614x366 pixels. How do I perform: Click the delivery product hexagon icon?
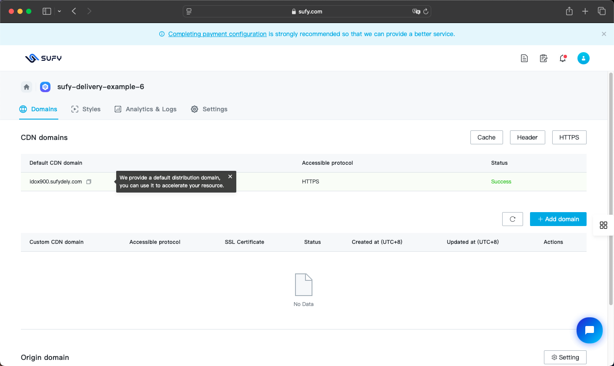click(x=45, y=87)
